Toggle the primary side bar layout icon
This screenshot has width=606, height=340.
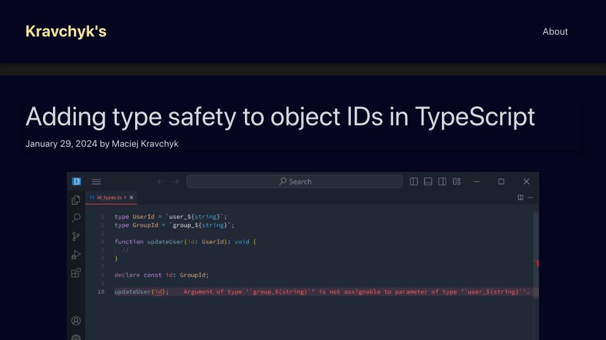click(x=413, y=181)
